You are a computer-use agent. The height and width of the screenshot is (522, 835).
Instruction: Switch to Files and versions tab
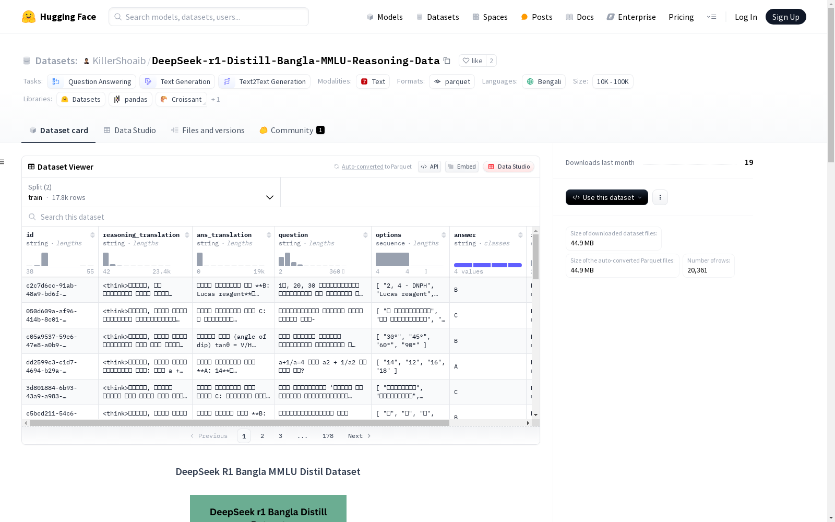point(208,130)
